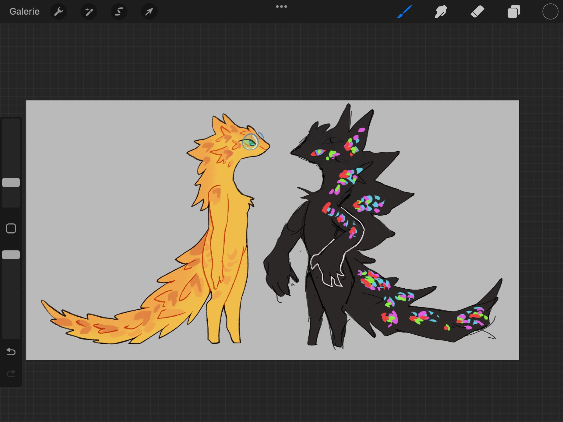Open the color picker circle

(x=550, y=12)
